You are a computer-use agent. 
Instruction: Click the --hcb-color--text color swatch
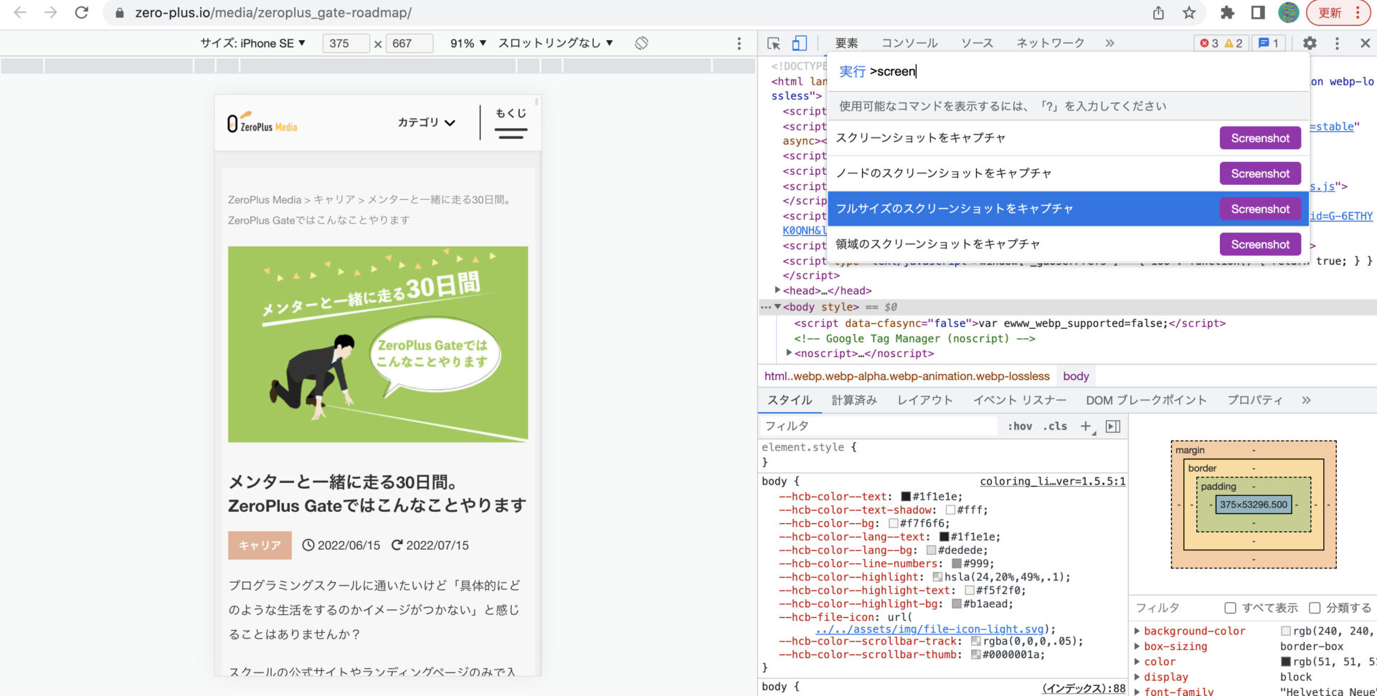(x=906, y=496)
